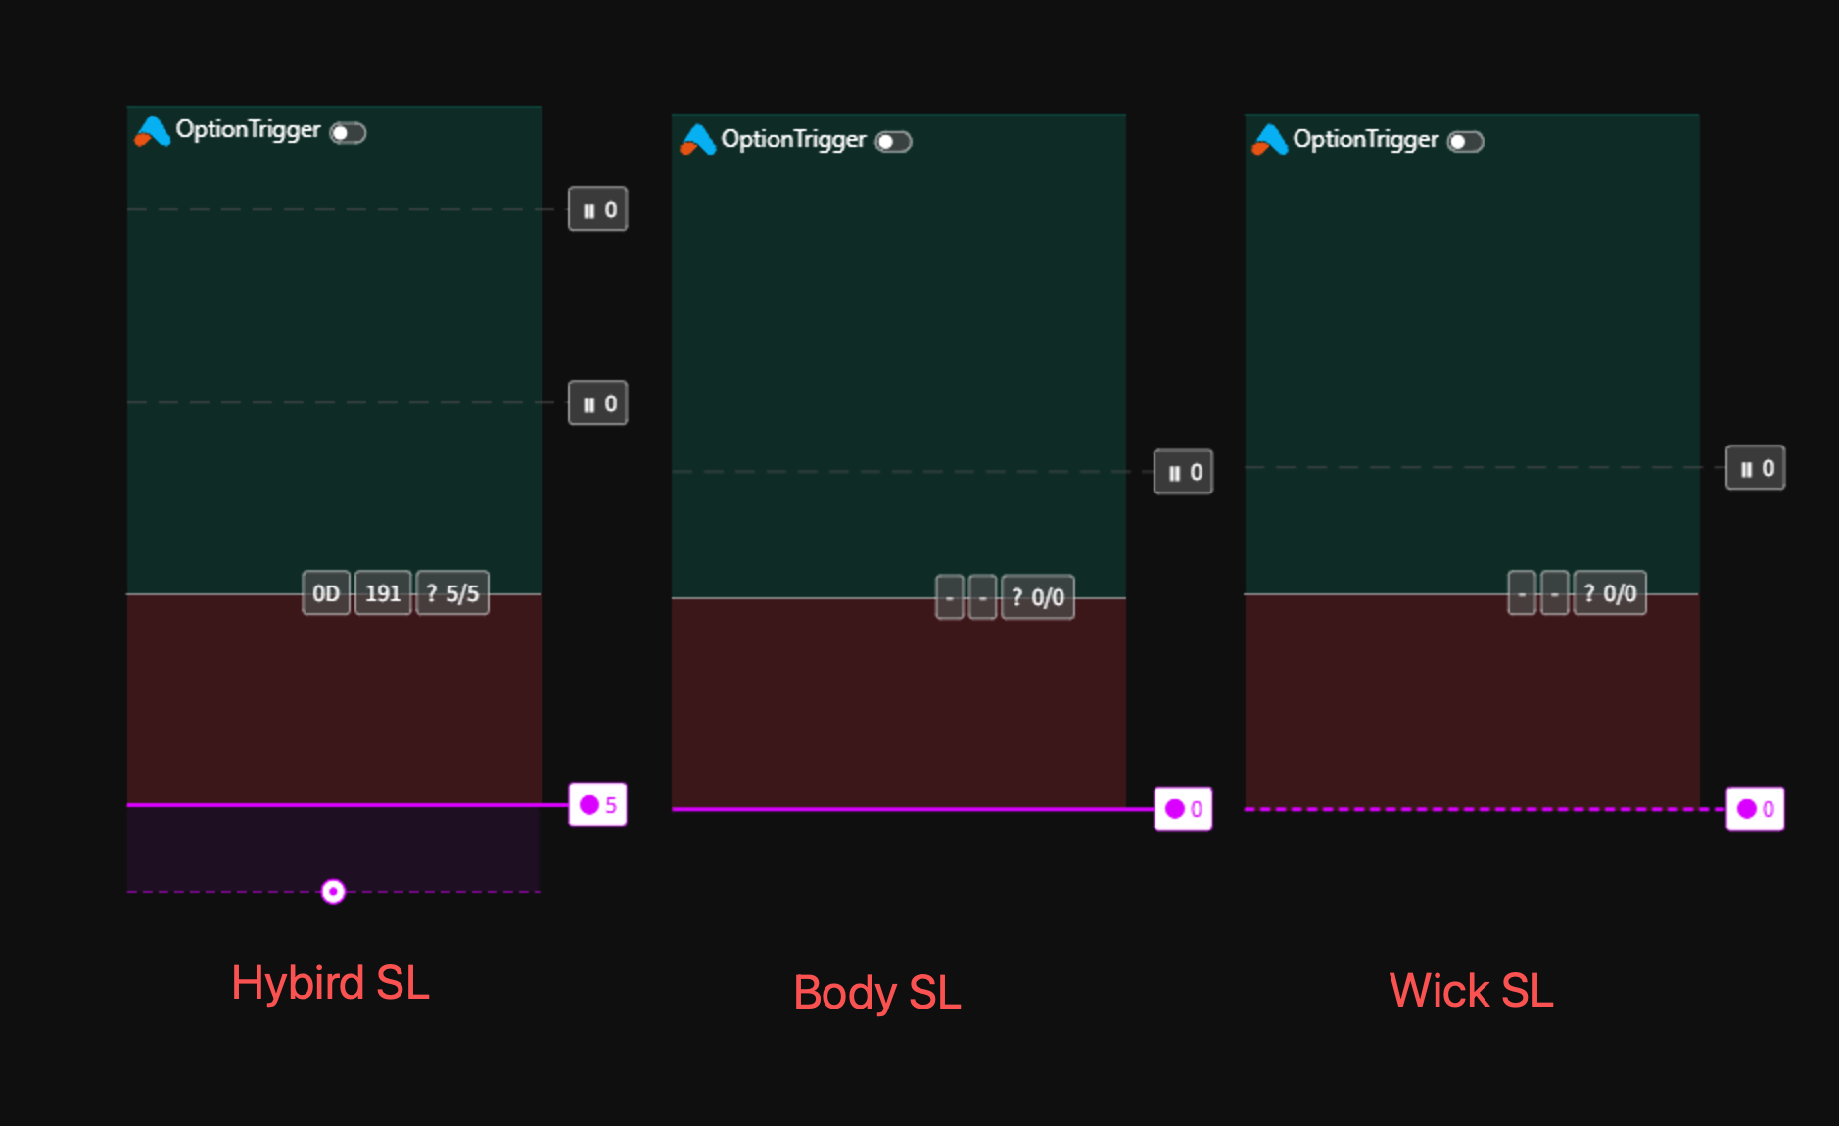Click the magenta stop-loss tag showing 5
1839x1126 pixels.
click(598, 805)
